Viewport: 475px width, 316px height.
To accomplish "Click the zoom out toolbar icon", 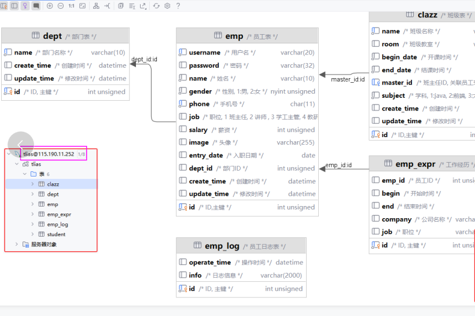I will pos(60,6).
